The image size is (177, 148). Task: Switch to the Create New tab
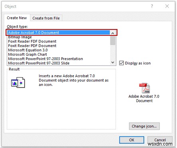(x=17, y=18)
